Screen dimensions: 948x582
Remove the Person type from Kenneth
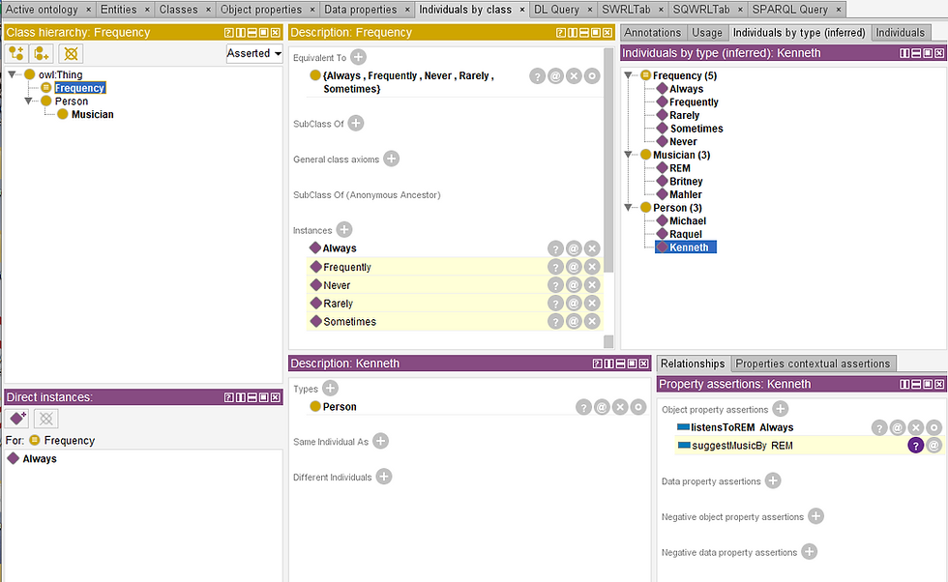(x=620, y=407)
